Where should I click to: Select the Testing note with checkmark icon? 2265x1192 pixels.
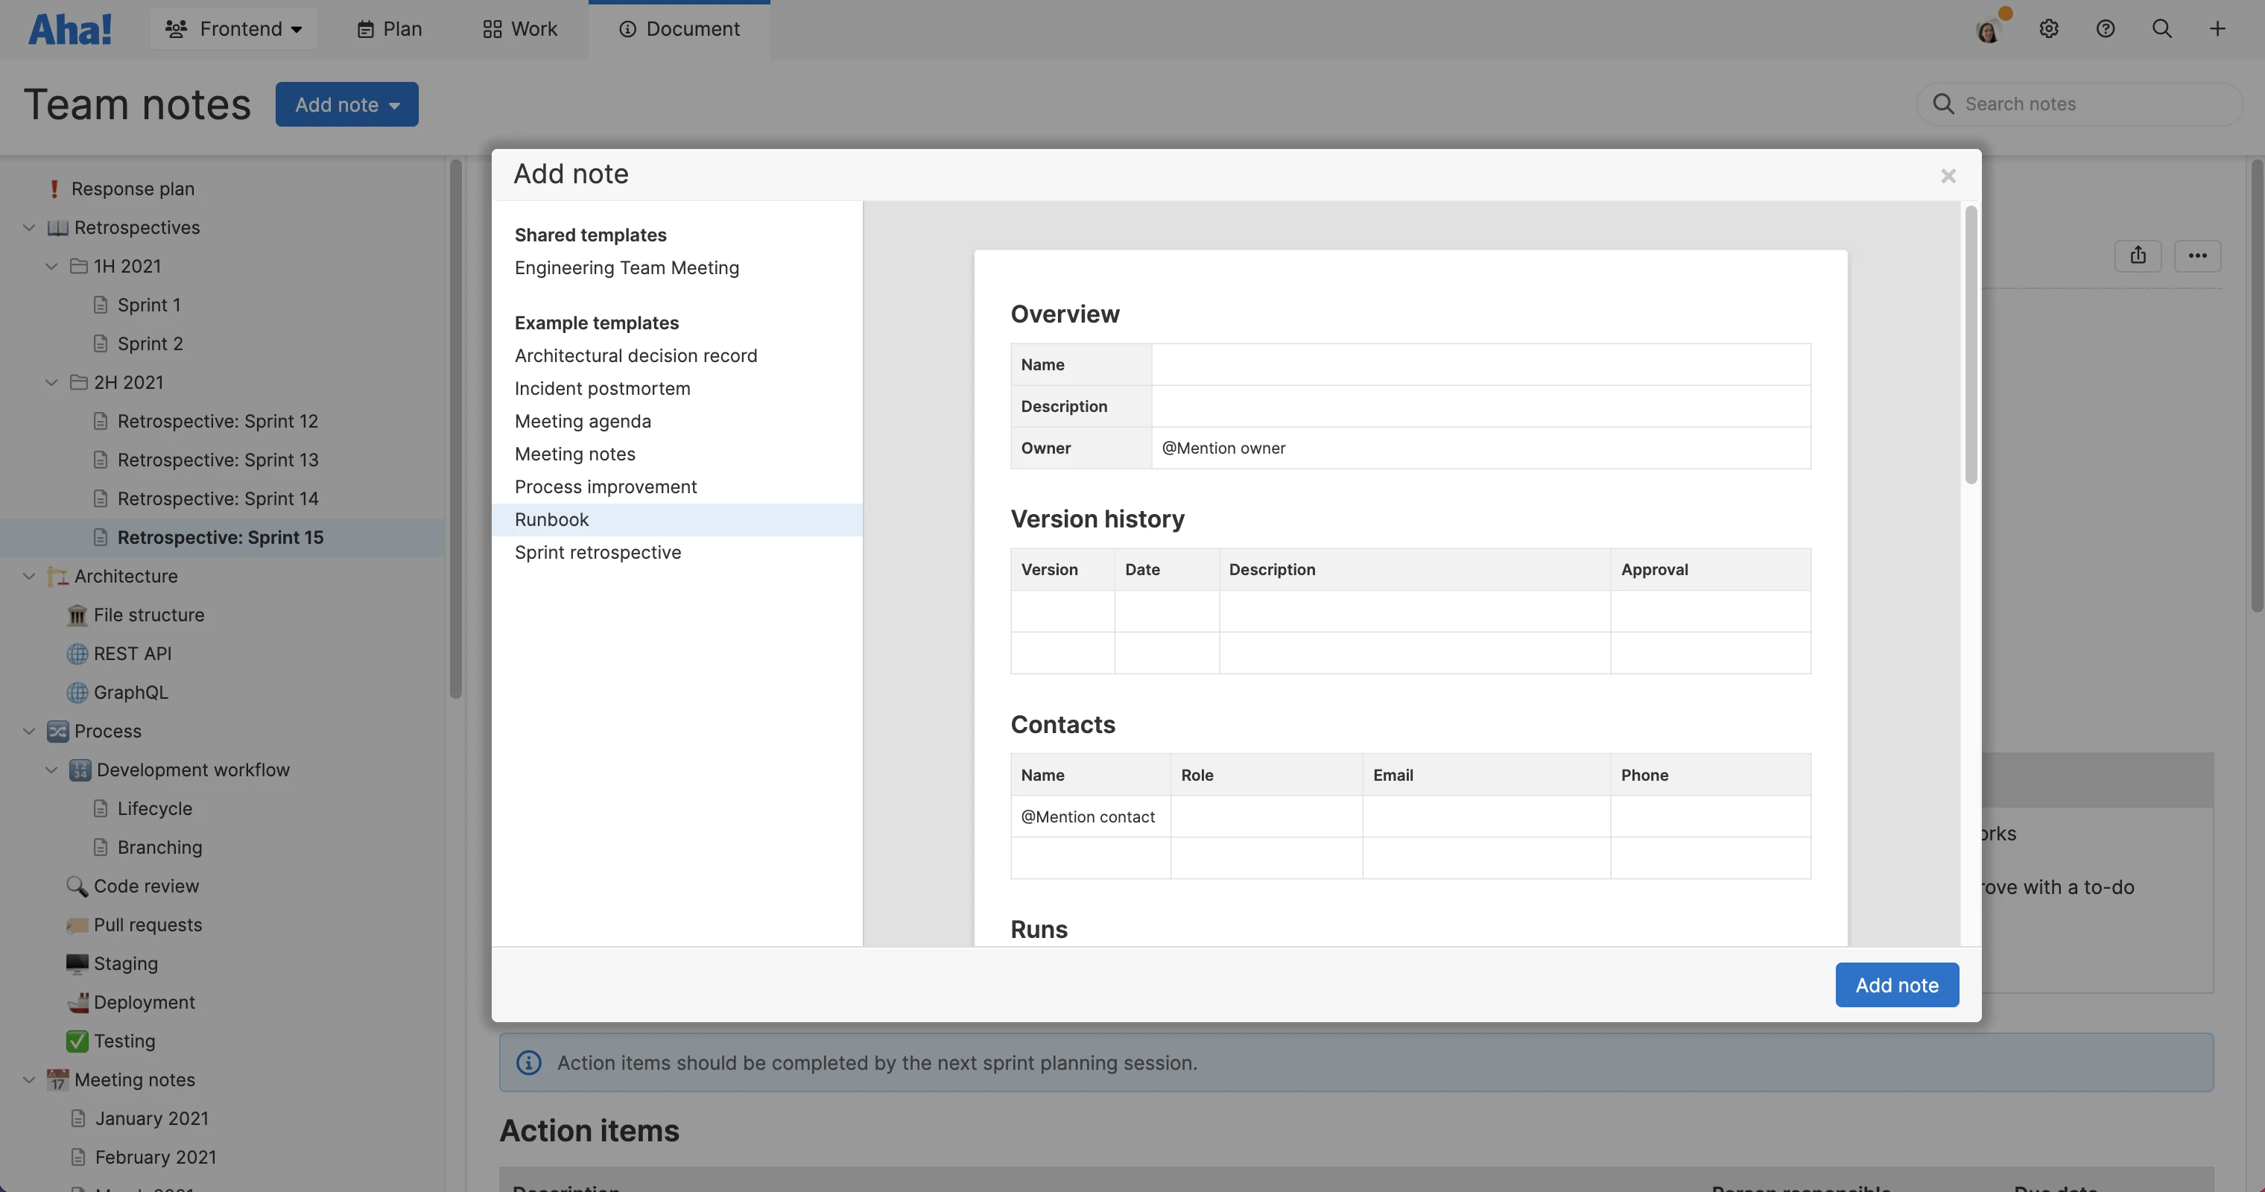[124, 1041]
